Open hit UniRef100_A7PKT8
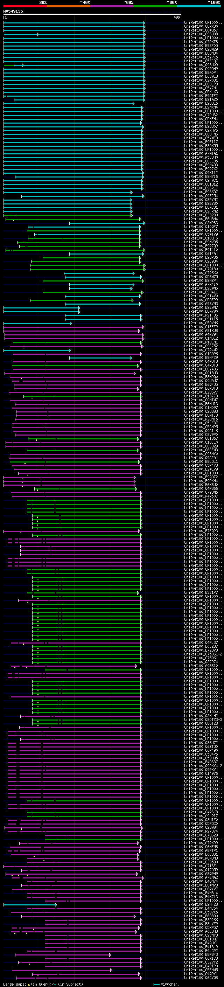The image size is (224, 987). pyautogui.click(x=201, y=42)
